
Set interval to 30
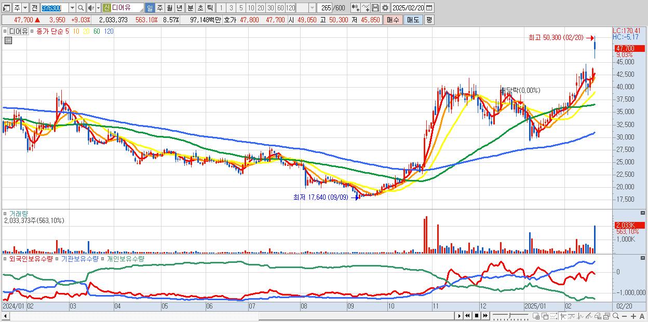click(x=271, y=8)
